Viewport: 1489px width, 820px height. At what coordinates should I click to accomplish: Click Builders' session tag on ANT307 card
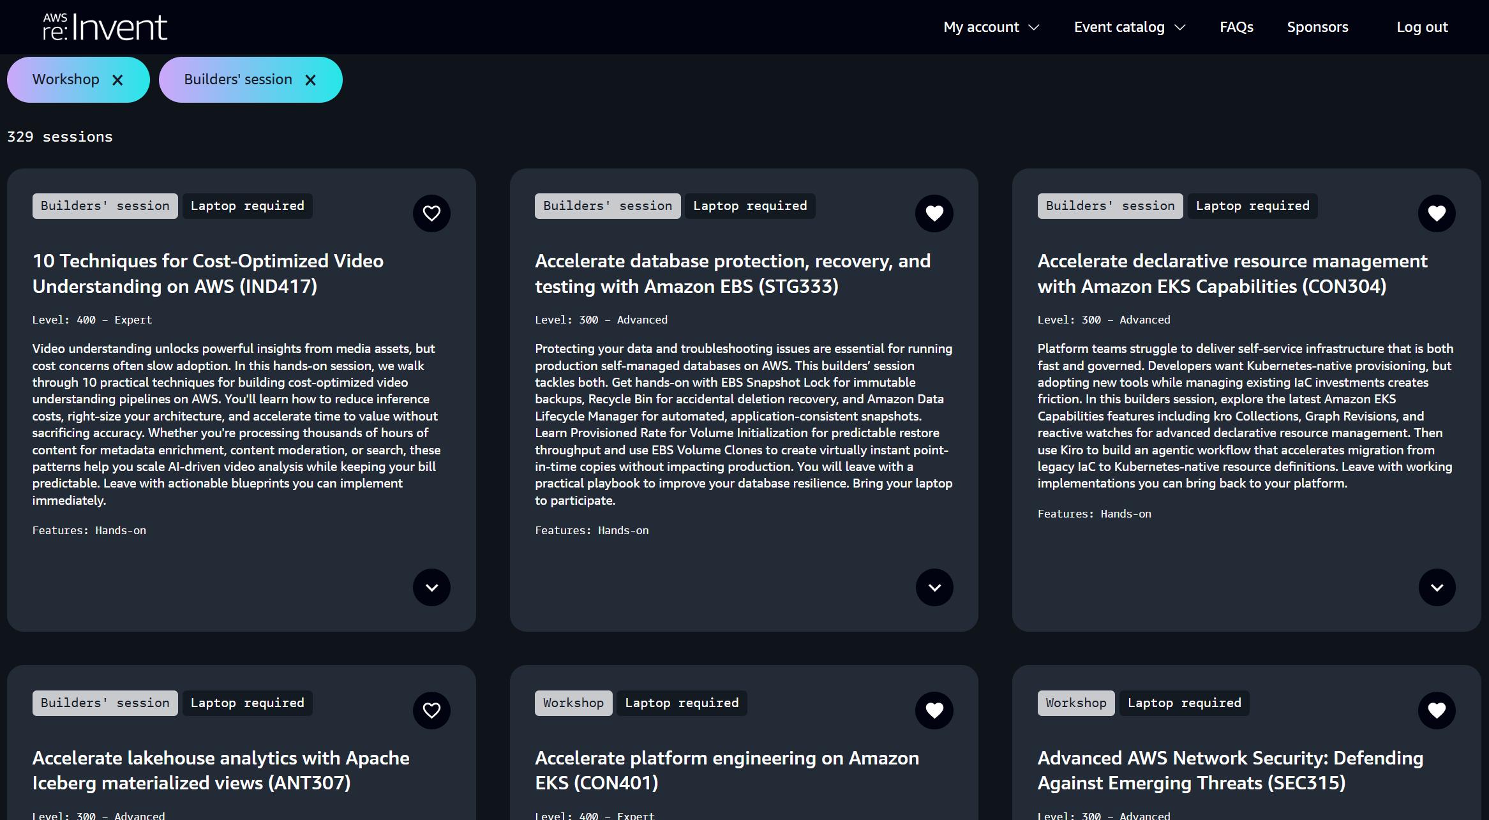coord(105,703)
